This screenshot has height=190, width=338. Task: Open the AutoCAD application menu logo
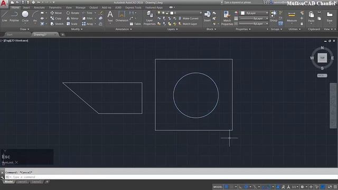(4, 4)
